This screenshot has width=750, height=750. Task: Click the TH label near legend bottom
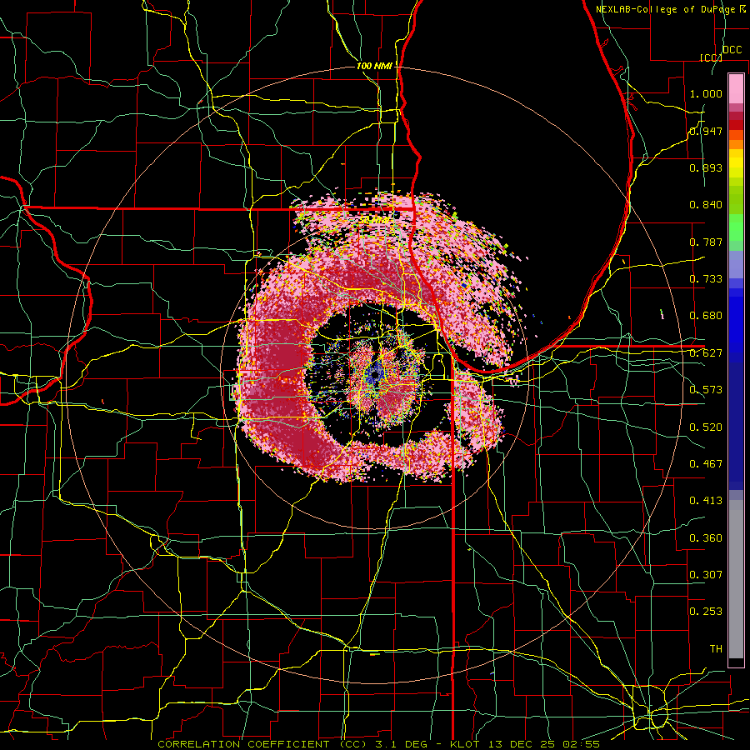[x=716, y=649]
